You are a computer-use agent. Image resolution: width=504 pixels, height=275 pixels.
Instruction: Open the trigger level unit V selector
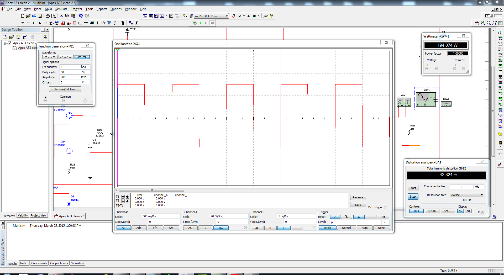tap(385, 222)
